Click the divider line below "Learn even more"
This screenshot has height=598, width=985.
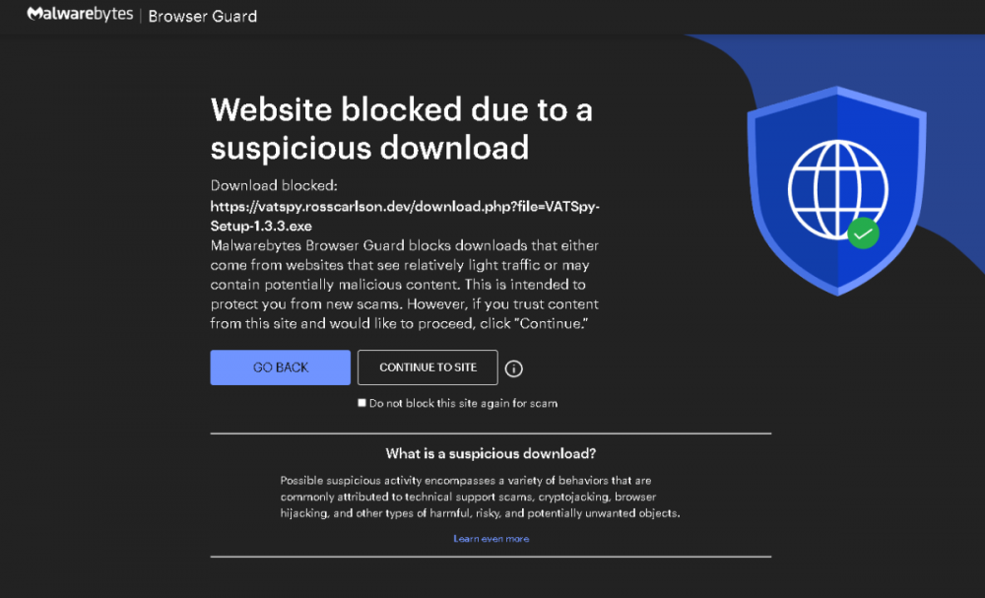(491, 558)
